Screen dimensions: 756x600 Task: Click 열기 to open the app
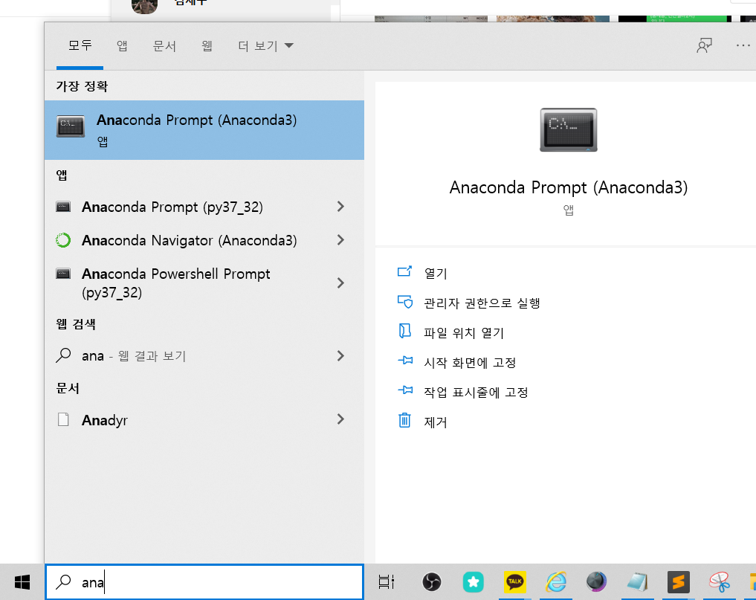coord(436,274)
